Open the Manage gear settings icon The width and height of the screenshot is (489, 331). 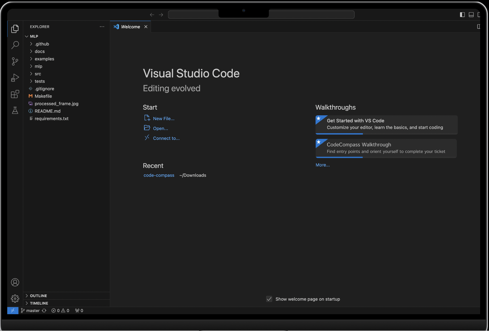(x=15, y=298)
